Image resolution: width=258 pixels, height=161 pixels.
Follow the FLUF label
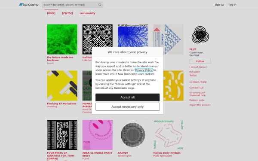coord(200,61)
